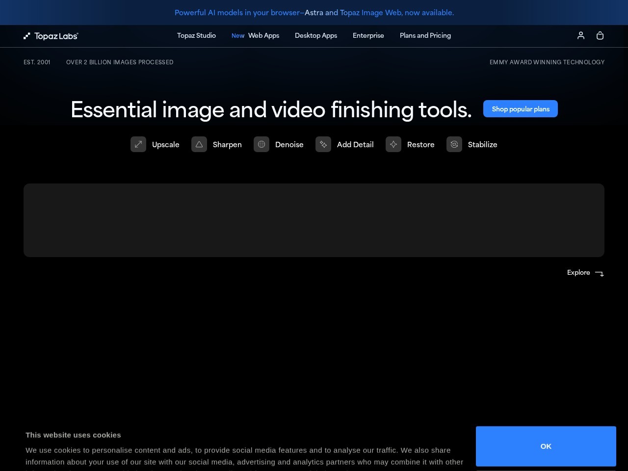Follow the Topaz Image Web link

click(370, 13)
